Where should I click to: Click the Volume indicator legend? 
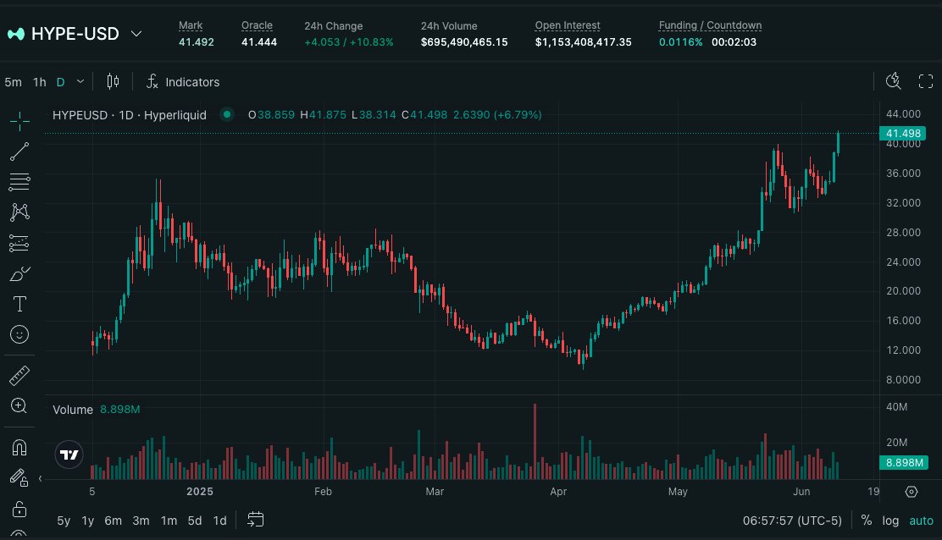(73, 410)
